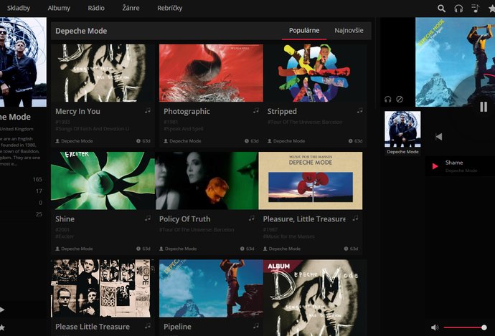495x336 pixels.
Task: Click the clock icon on Mercy In You card
Action: [138, 141]
